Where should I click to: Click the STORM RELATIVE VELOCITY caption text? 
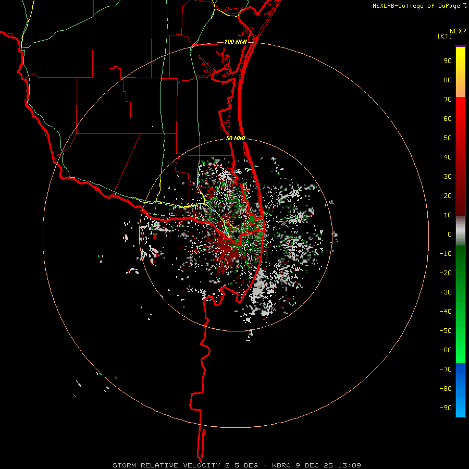[x=166, y=465]
